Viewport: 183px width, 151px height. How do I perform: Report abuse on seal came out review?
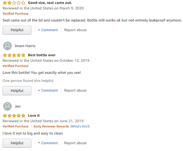pos(75,30)
